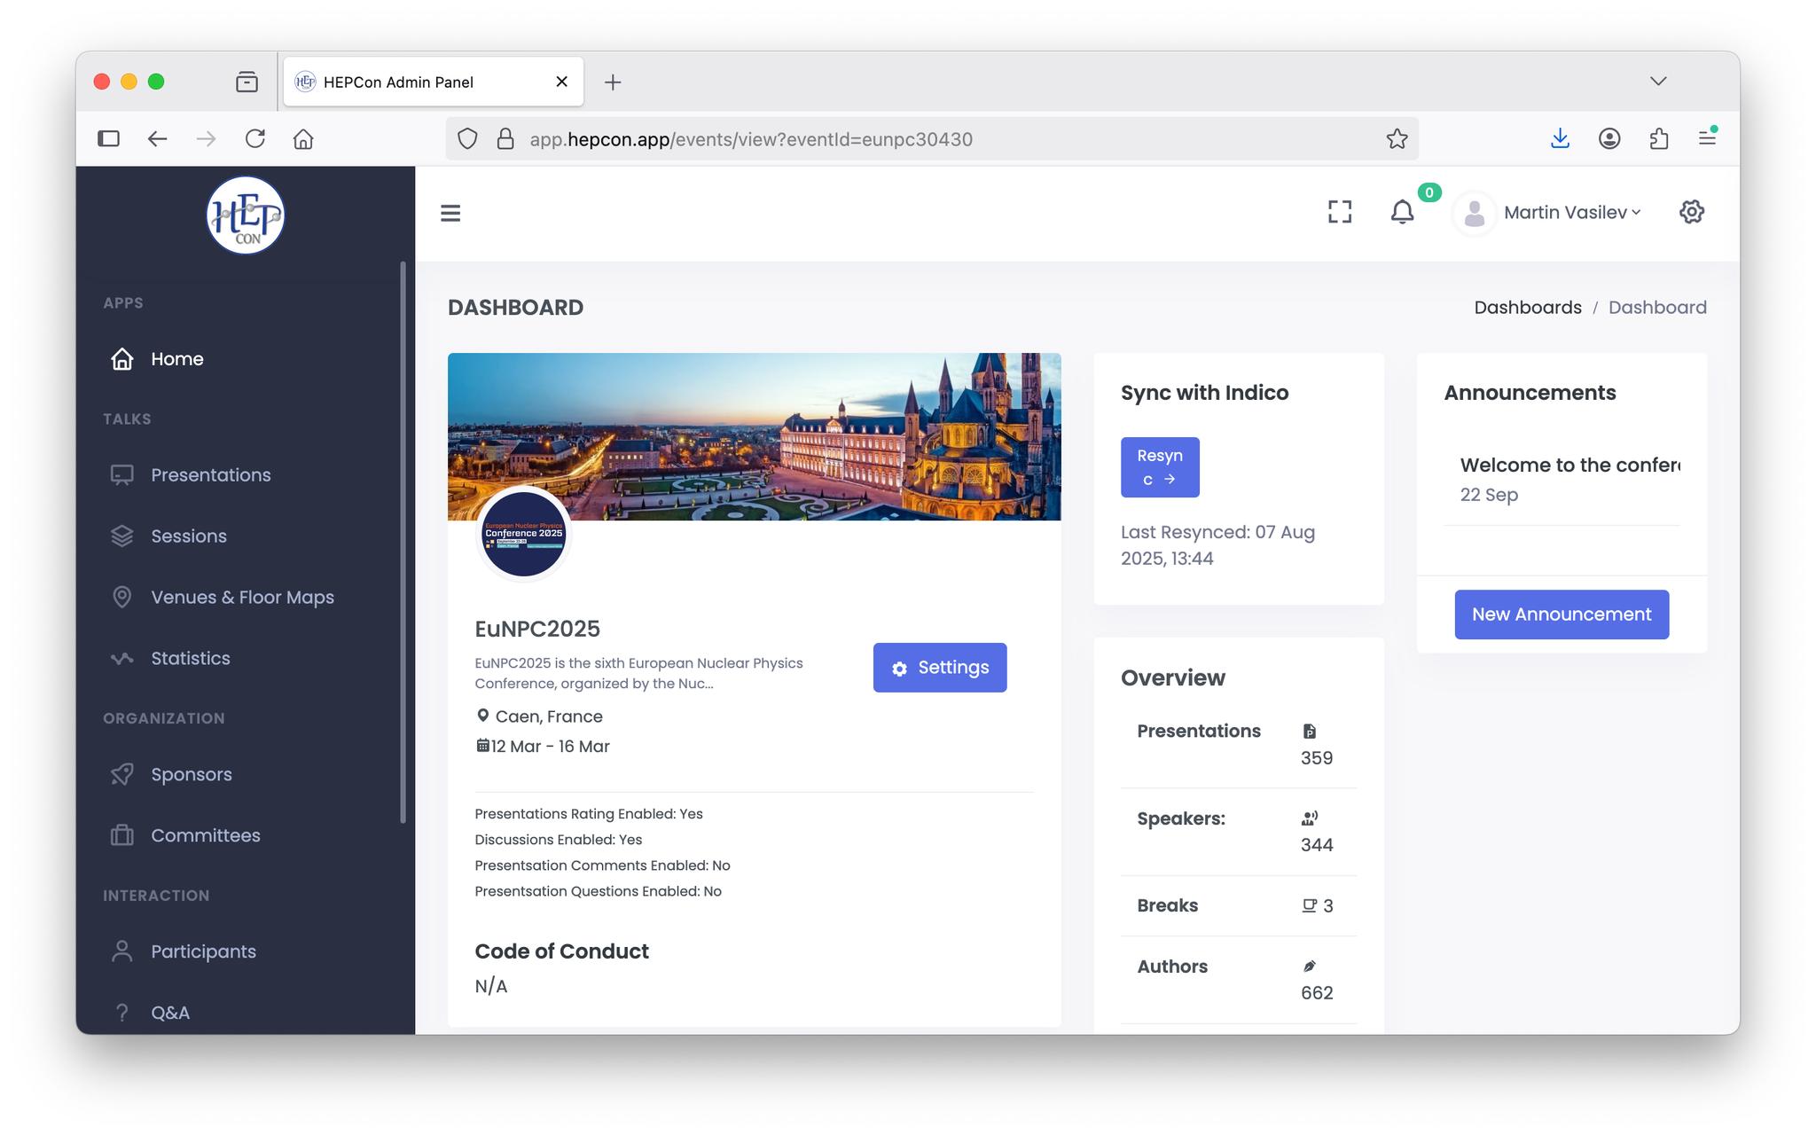The height and width of the screenshot is (1135, 1816).
Task: Click the Dashboards breadcrumb link
Action: pyautogui.click(x=1527, y=308)
